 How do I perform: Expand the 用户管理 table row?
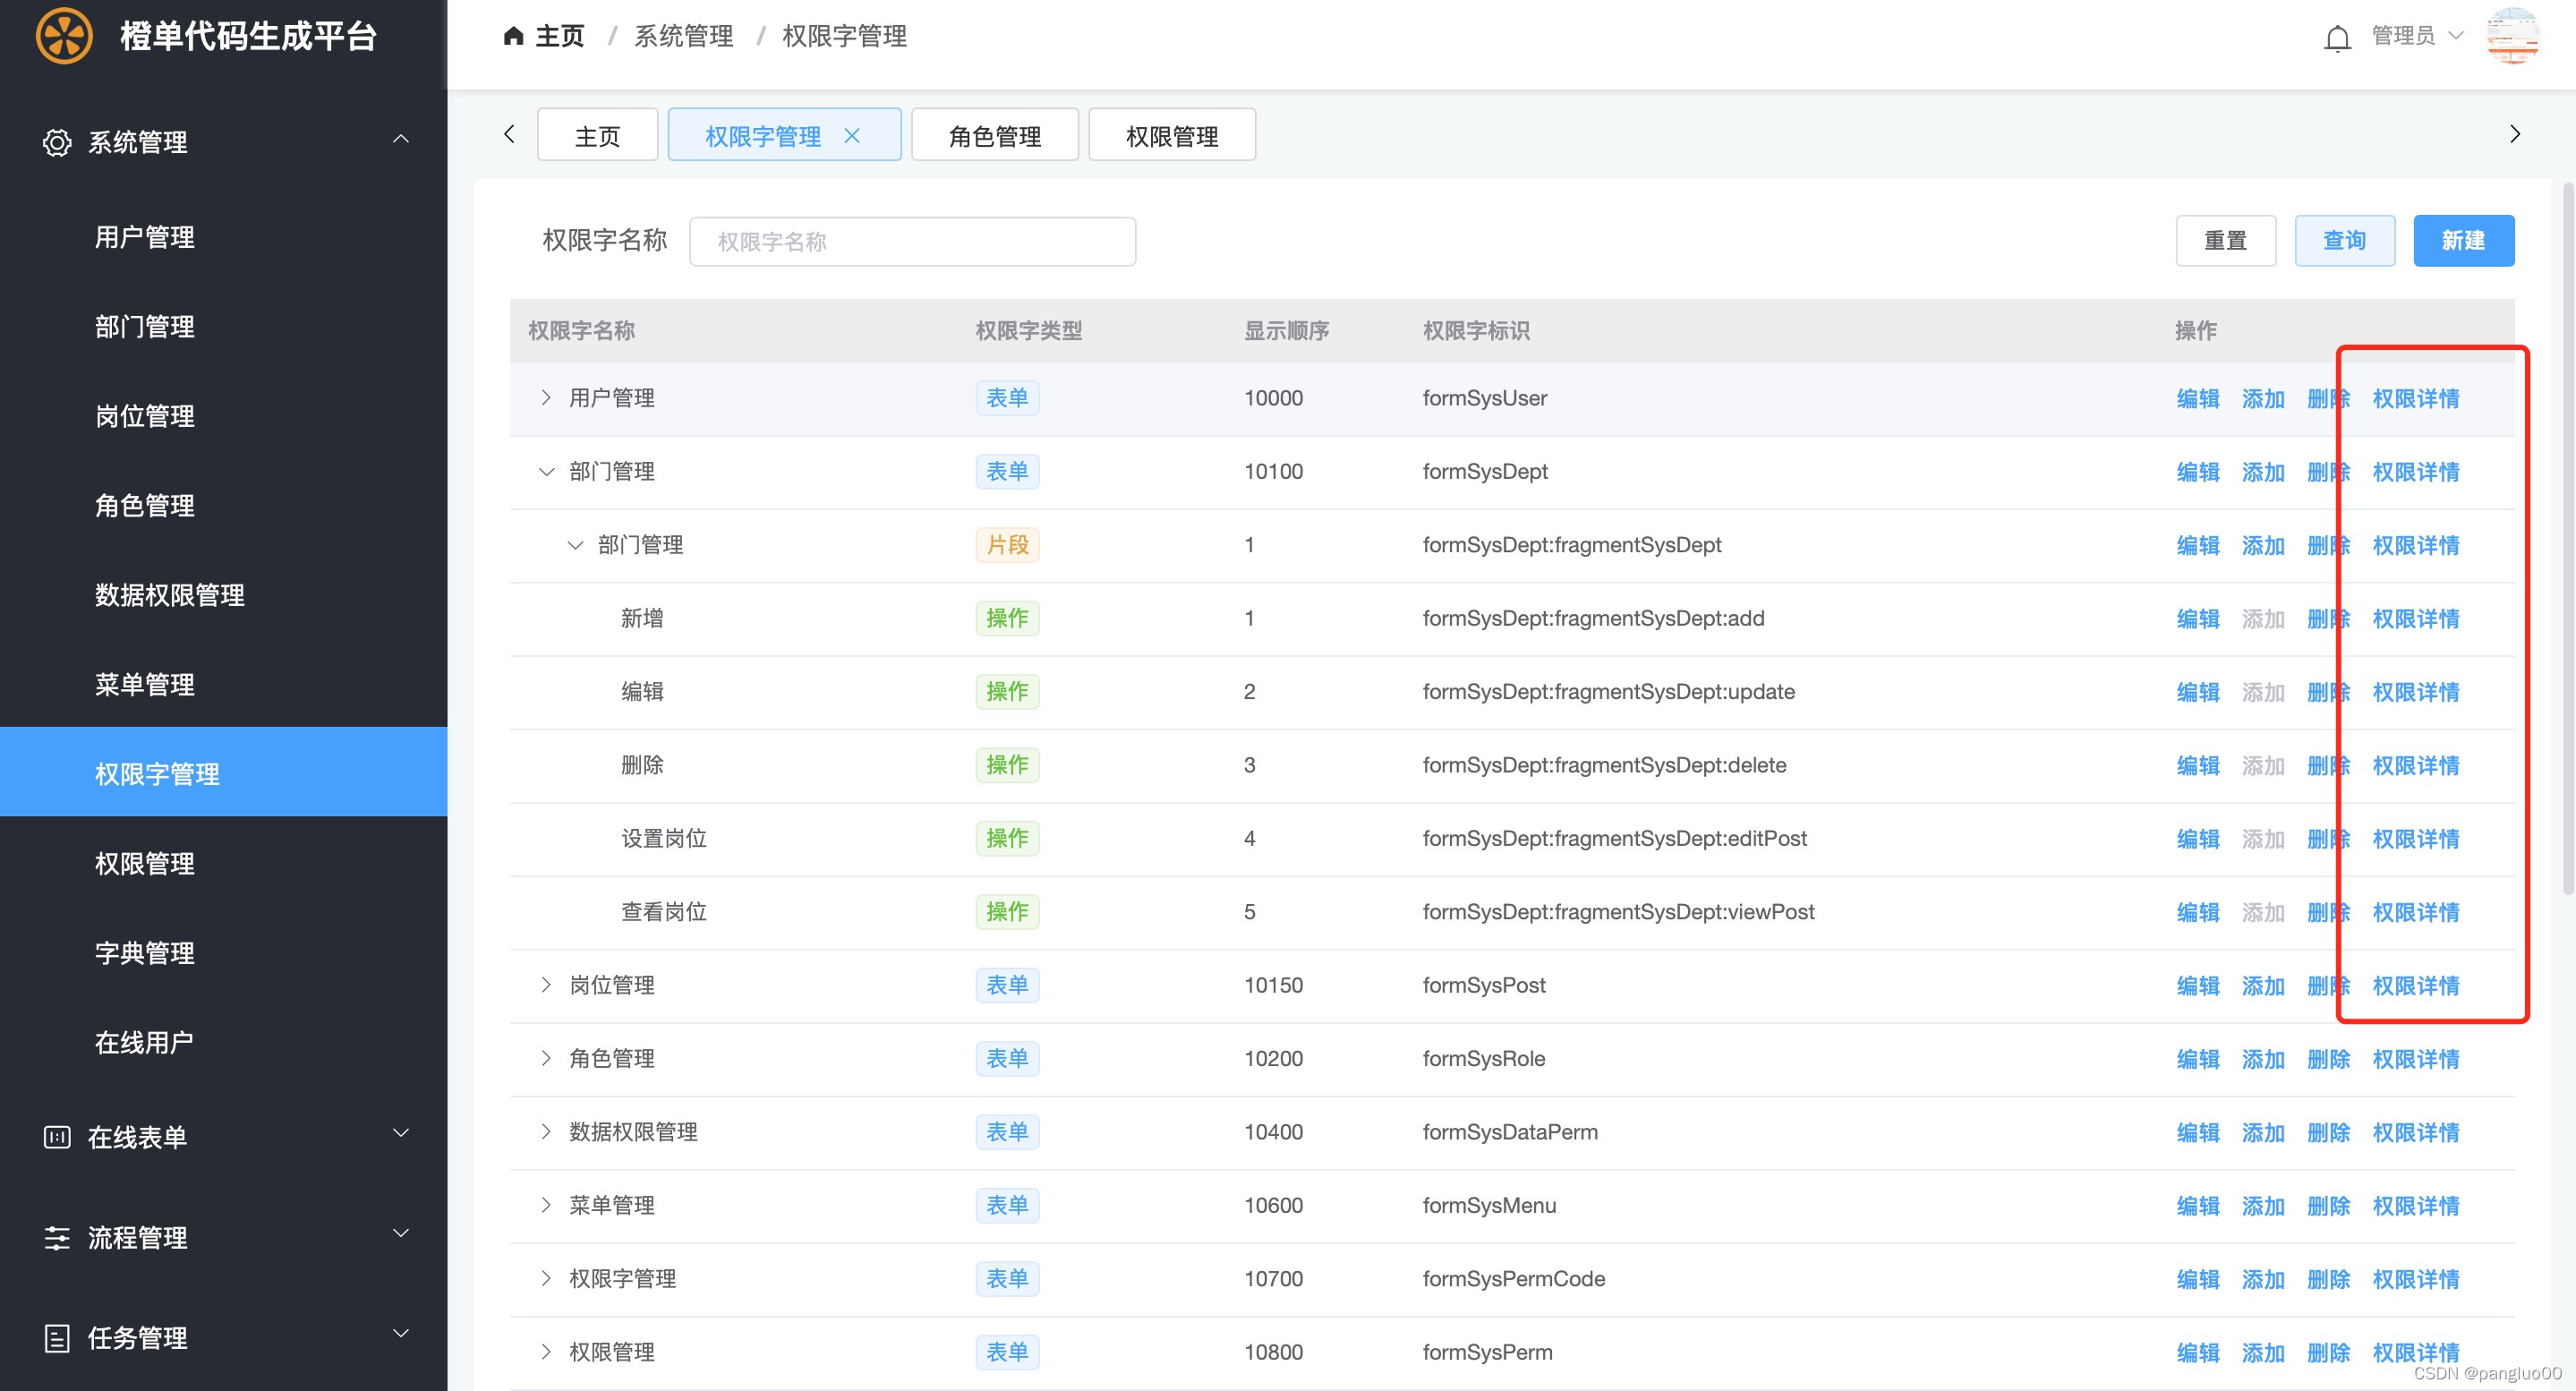click(x=546, y=398)
